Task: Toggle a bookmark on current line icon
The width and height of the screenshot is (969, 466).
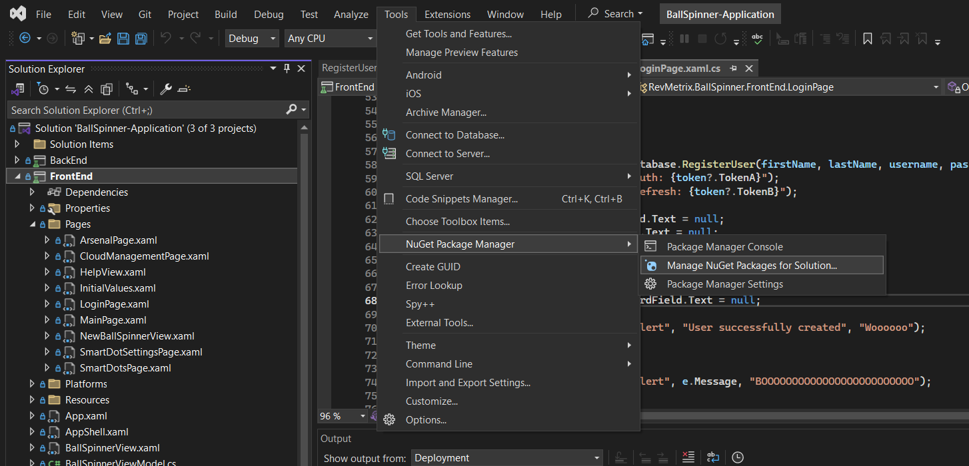Action: 867,39
